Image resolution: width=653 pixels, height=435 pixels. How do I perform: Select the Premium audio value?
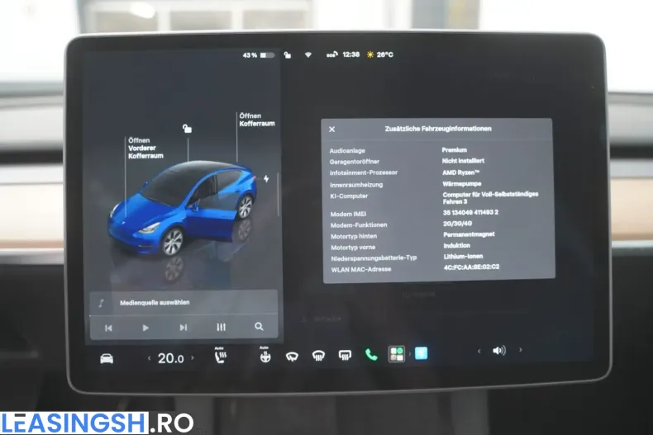[x=455, y=149]
